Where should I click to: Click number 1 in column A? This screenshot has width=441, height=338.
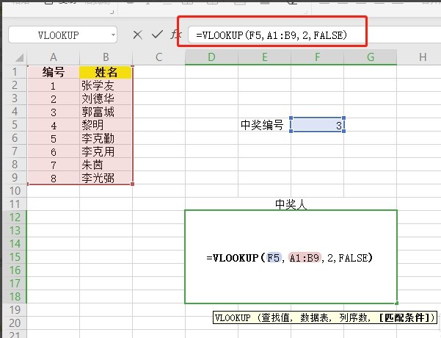pyautogui.click(x=53, y=86)
